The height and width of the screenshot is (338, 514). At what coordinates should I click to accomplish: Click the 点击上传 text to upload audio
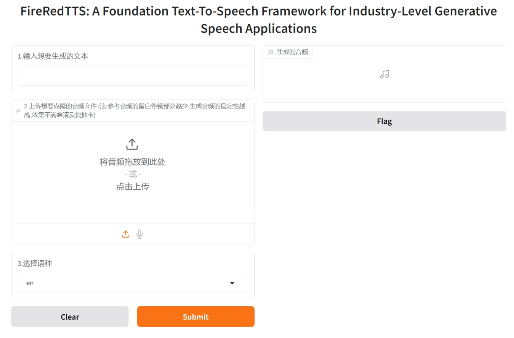132,186
